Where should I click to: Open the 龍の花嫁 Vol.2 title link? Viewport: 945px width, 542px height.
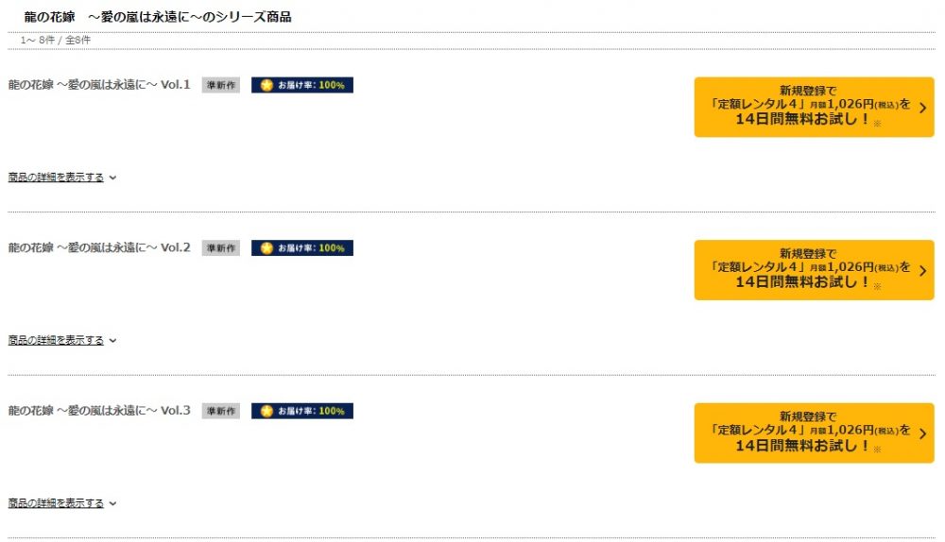click(x=99, y=247)
